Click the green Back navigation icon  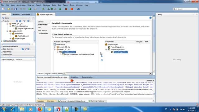[x=30, y=9]
